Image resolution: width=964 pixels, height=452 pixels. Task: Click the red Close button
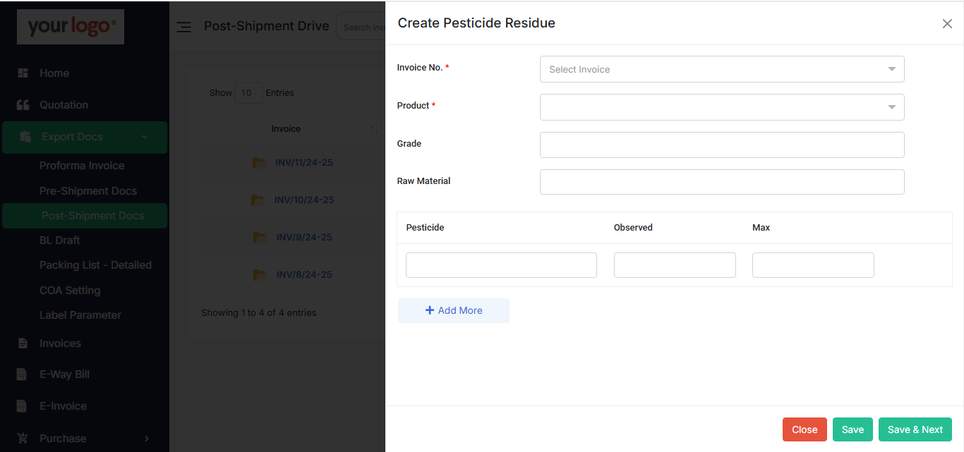coord(805,429)
